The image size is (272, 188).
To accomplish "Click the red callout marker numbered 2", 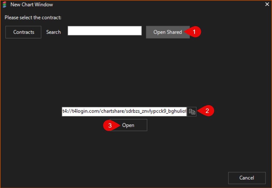I will pyautogui.click(x=207, y=111).
